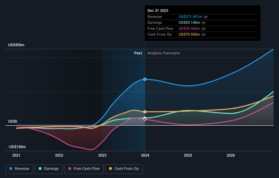Screen dimensions: 279x178
Task: Click the orange Cash From Op data point
Action: (x=145, y=112)
